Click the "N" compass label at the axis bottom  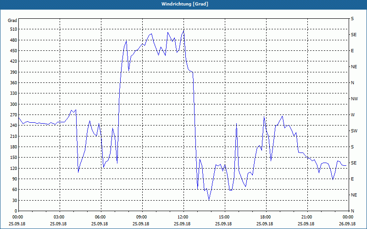coord(352,211)
